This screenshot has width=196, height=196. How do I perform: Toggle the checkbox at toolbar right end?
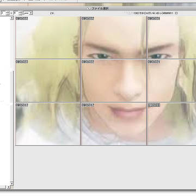(x=176, y=13)
